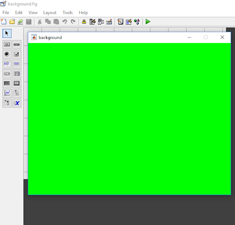Open the Object Browser icon
This screenshot has height=225, width=235.
point(137,22)
